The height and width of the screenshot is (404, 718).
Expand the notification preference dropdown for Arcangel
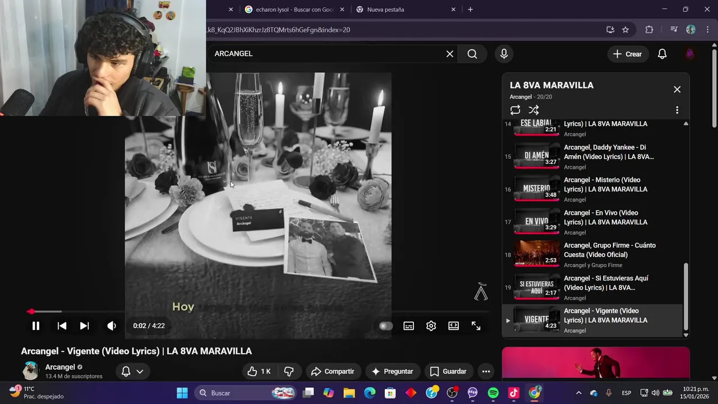tap(133, 371)
